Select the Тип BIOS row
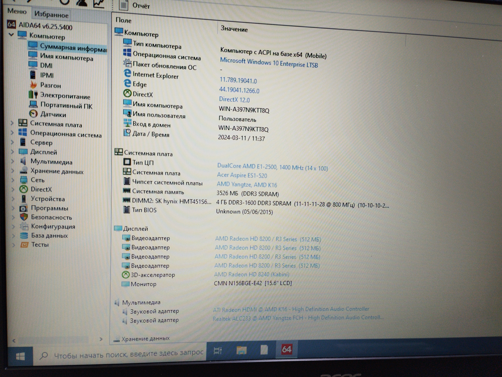The width and height of the screenshot is (502, 377). (x=144, y=210)
